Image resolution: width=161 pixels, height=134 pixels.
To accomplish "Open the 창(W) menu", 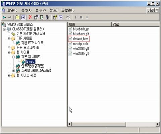I will 53,10.
